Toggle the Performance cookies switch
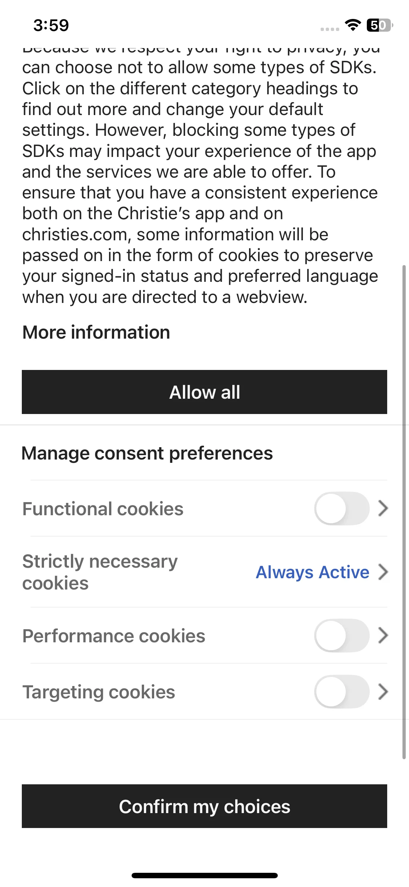Viewport: 409px width, 887px height. pos(342,635)
